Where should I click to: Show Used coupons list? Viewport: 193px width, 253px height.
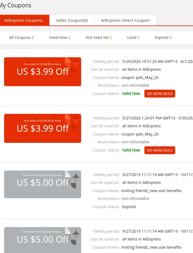[x=133, y=38]
